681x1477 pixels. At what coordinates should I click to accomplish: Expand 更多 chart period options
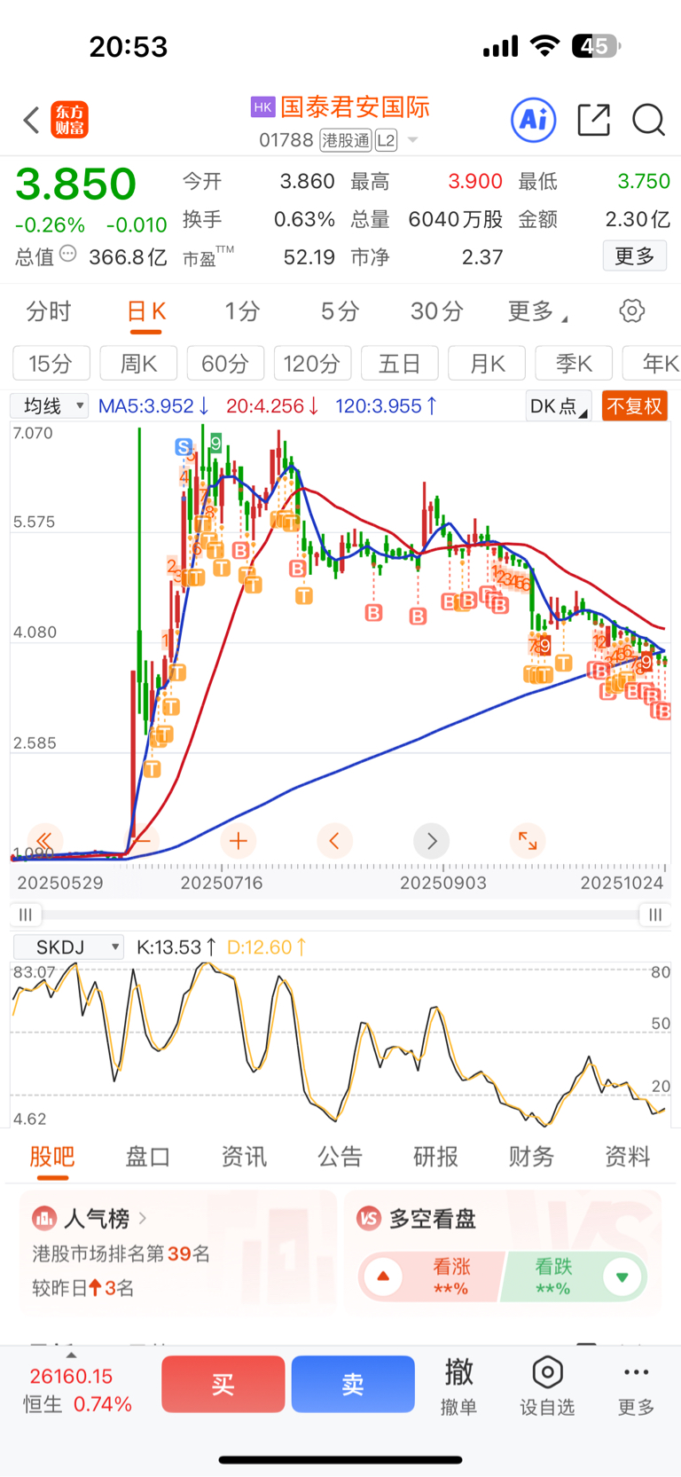[537, 311]
